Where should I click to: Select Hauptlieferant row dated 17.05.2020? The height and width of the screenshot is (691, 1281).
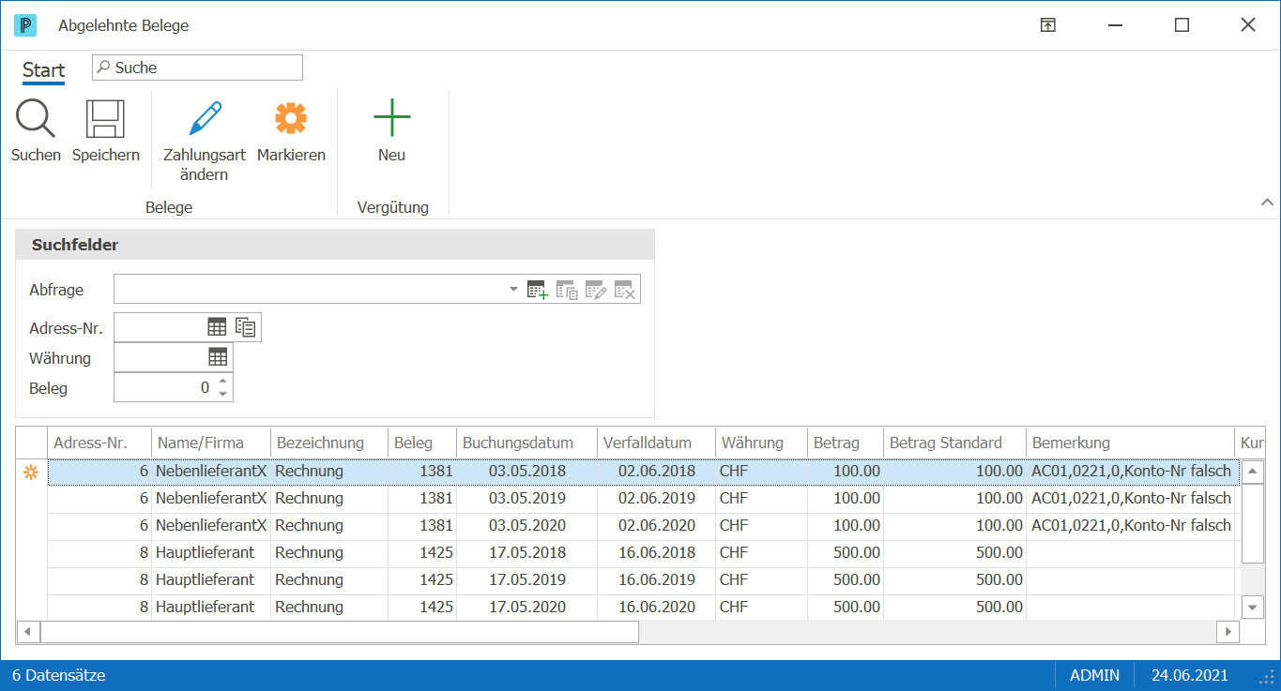pyautogui.click(x=644, y=607)
